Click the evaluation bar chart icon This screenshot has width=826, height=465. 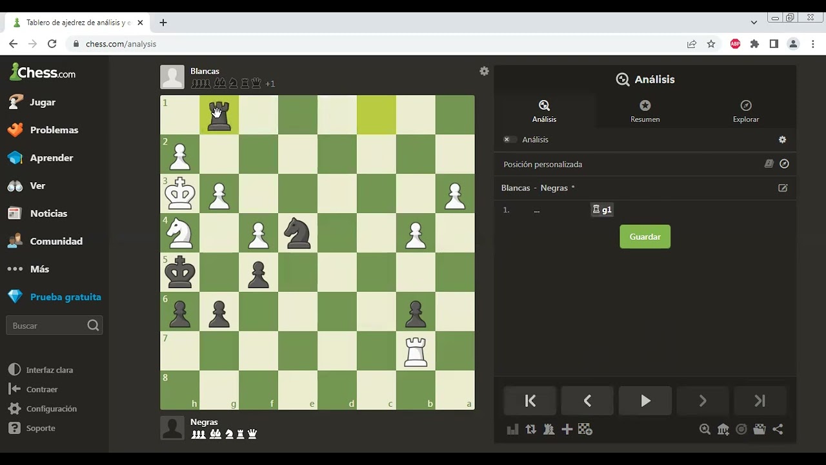(512, 429)
